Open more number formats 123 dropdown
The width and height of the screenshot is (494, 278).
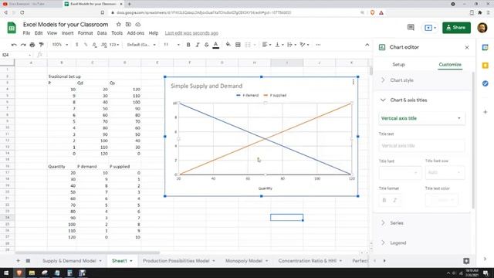[114, 45]
